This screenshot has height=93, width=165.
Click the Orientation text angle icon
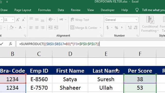tap(51, 20)
